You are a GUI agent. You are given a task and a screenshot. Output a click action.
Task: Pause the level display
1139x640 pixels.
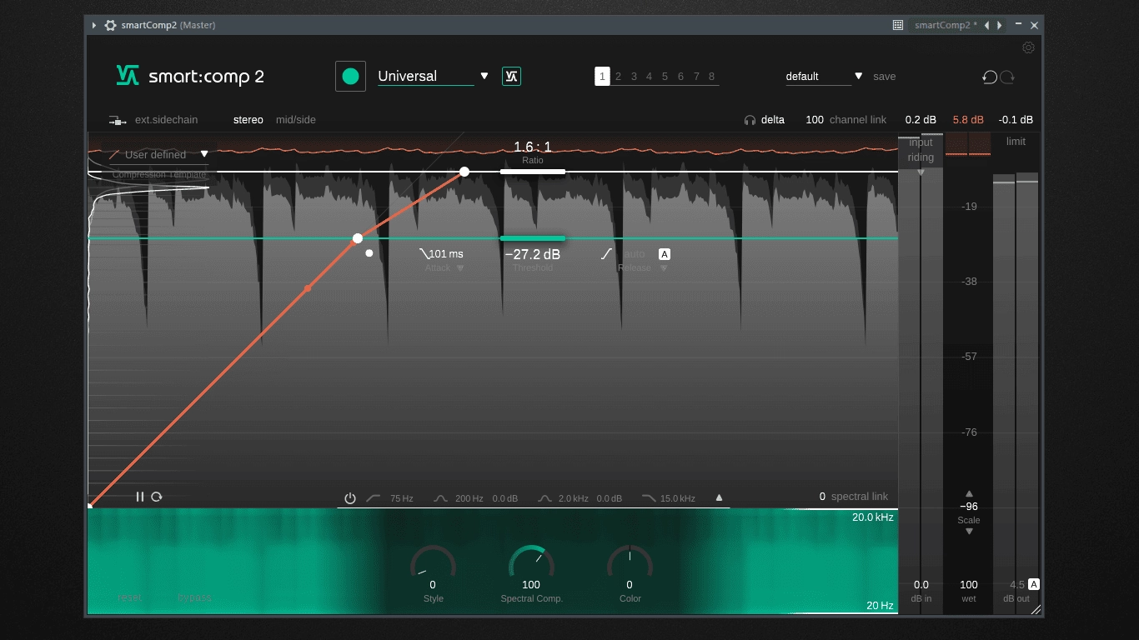coord(140,497)
